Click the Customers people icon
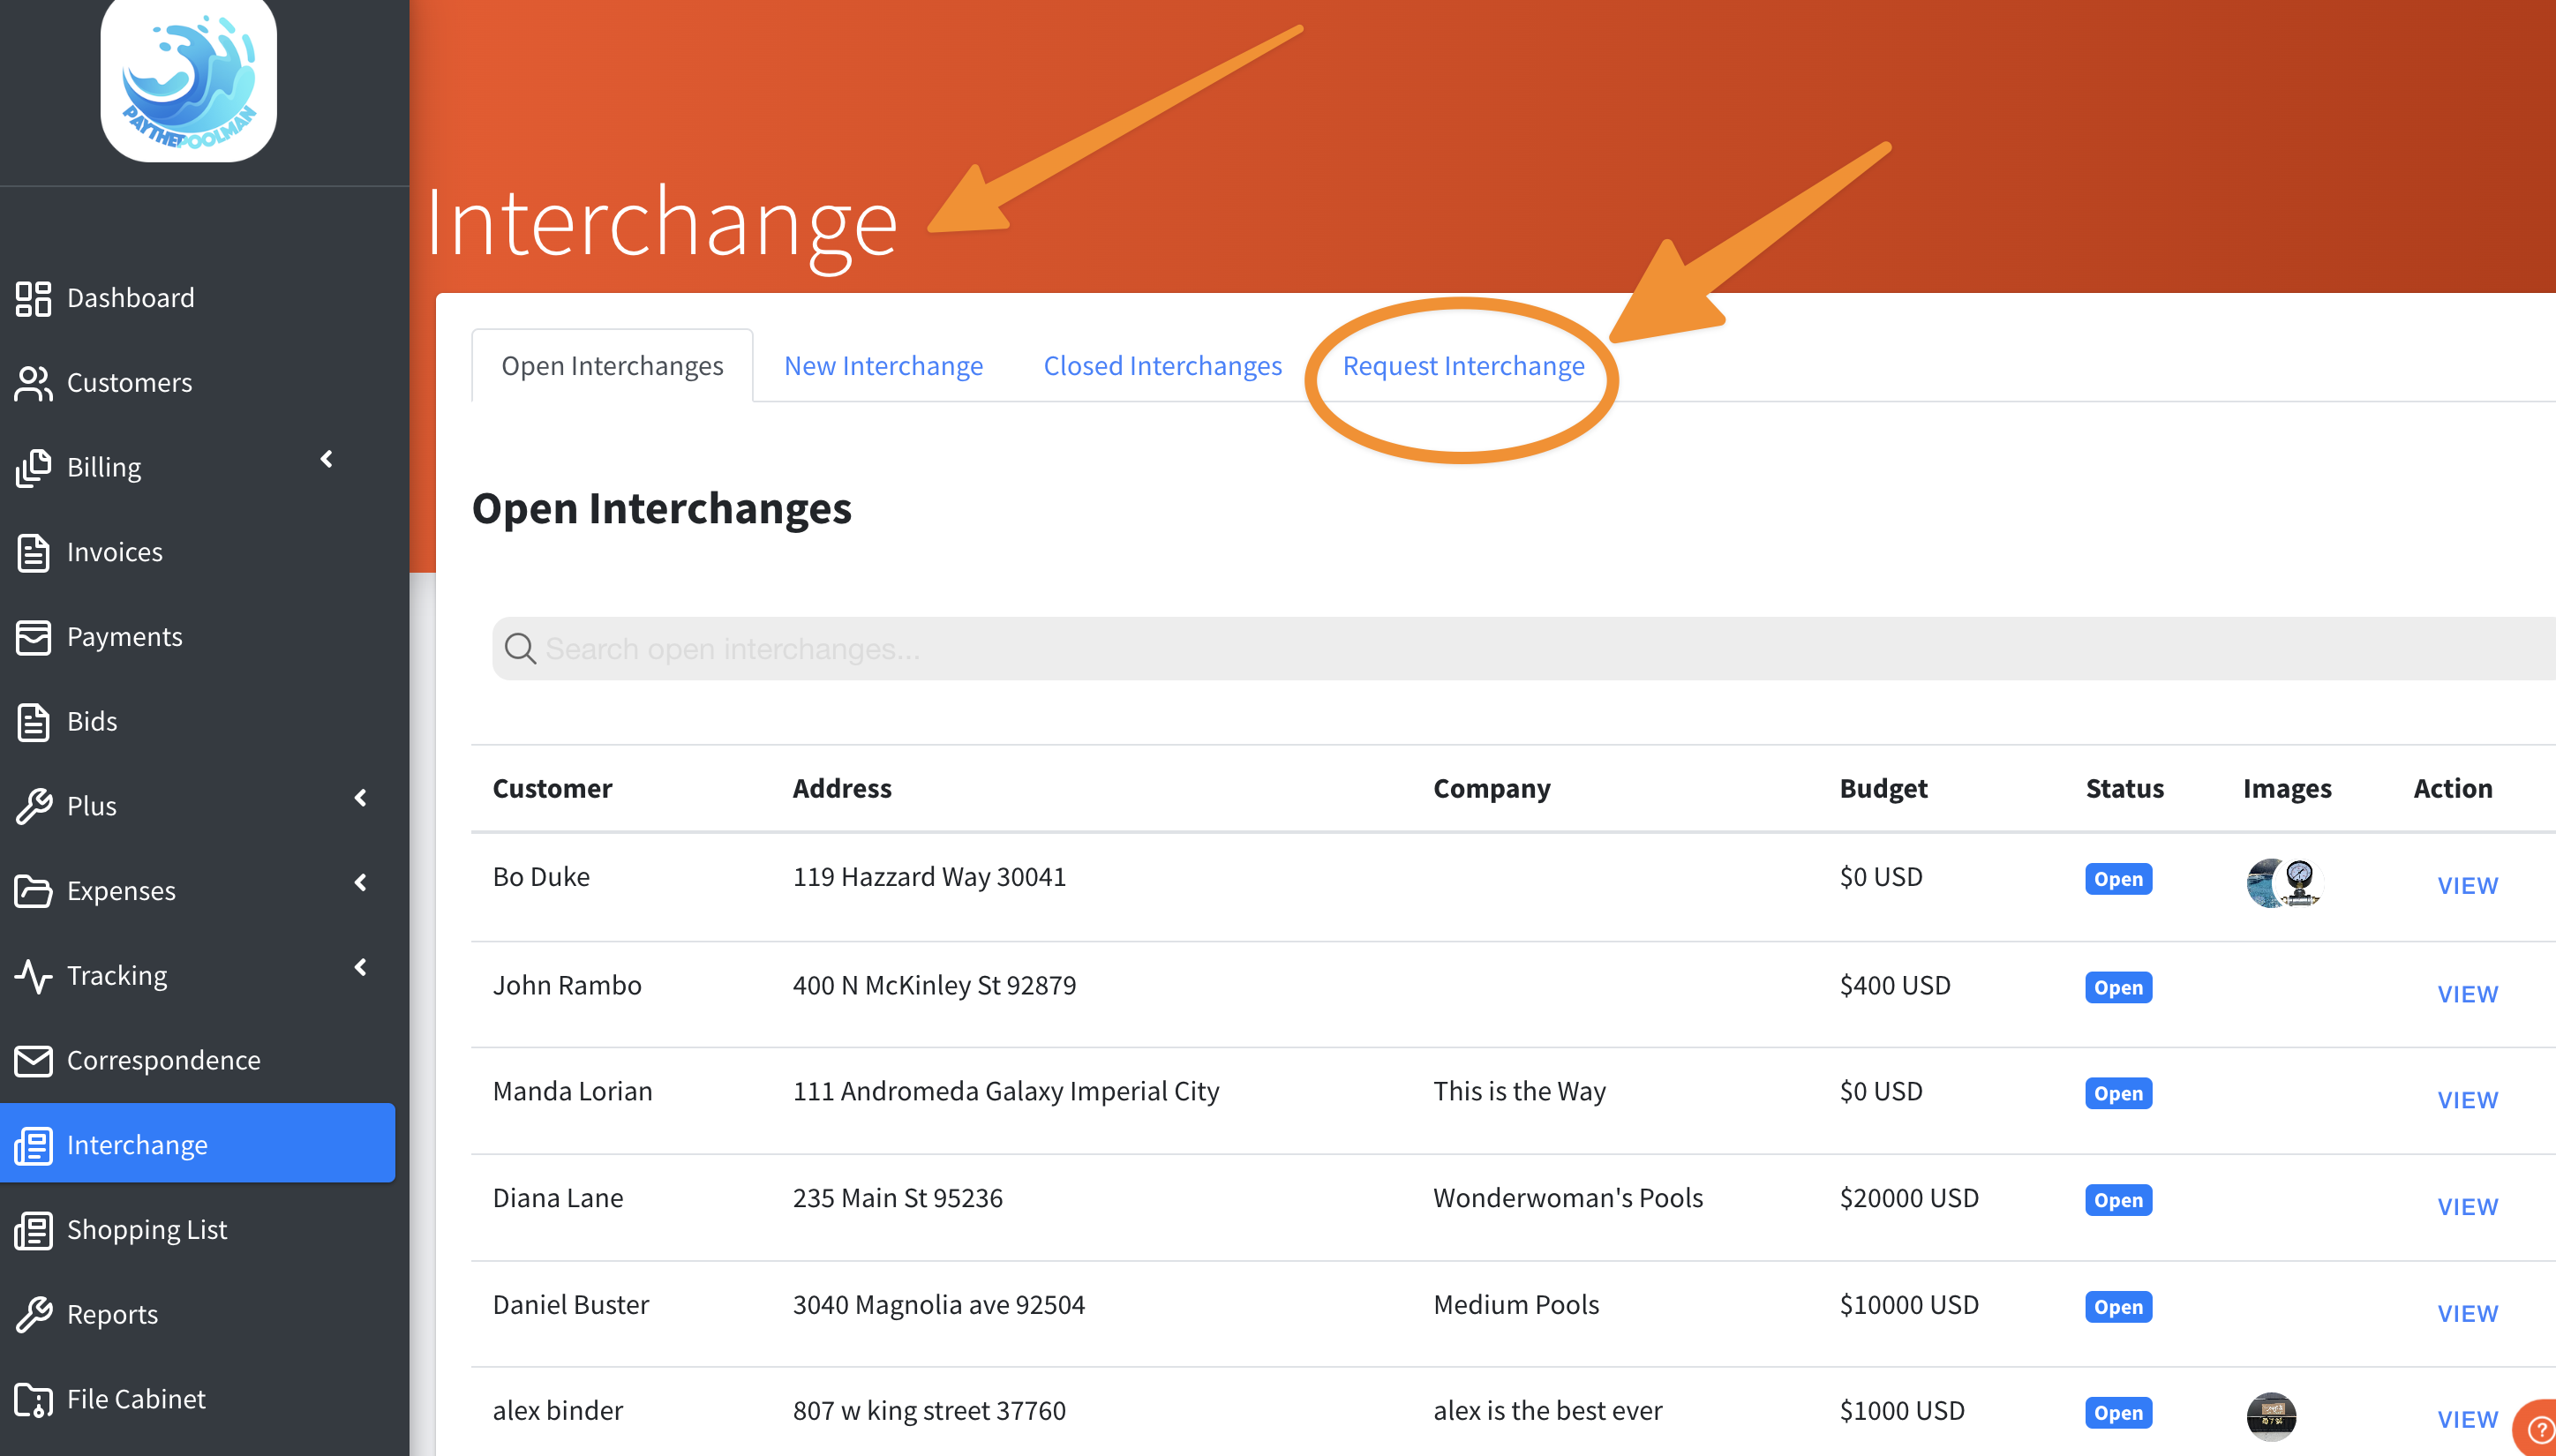 tap(33, 383)
